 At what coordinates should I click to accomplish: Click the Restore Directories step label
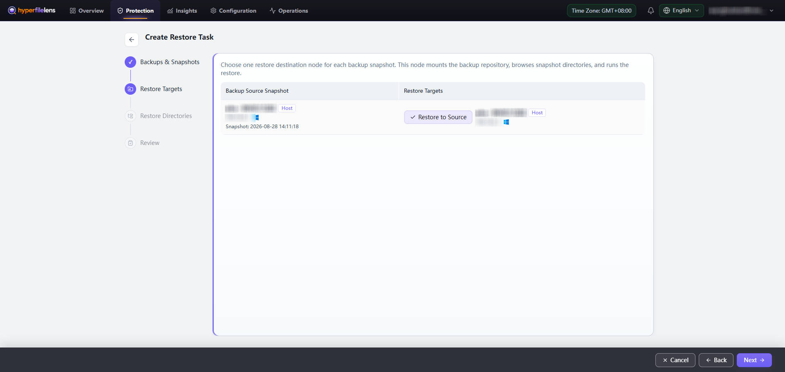tap(166, 116)
